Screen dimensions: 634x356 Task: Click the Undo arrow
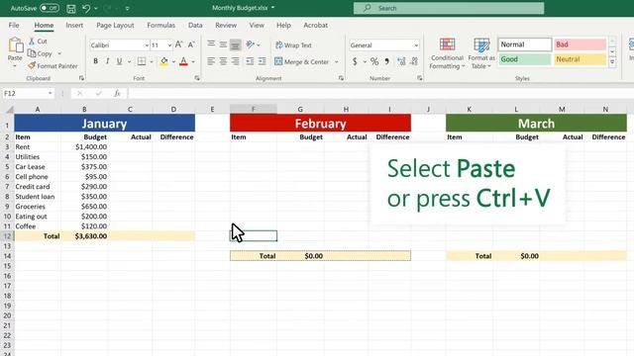(x=86, y=8)
